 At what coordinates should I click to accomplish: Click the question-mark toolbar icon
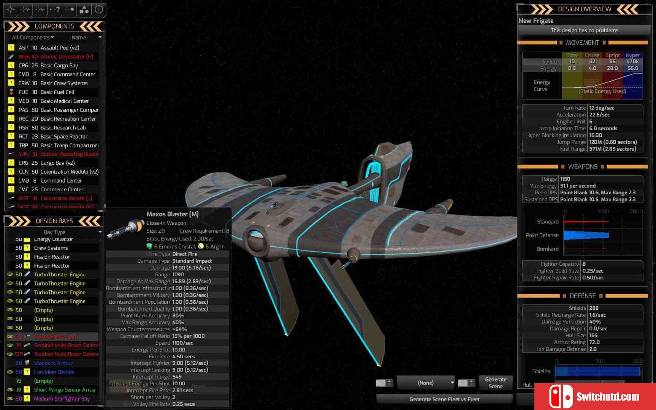(55, 9)
